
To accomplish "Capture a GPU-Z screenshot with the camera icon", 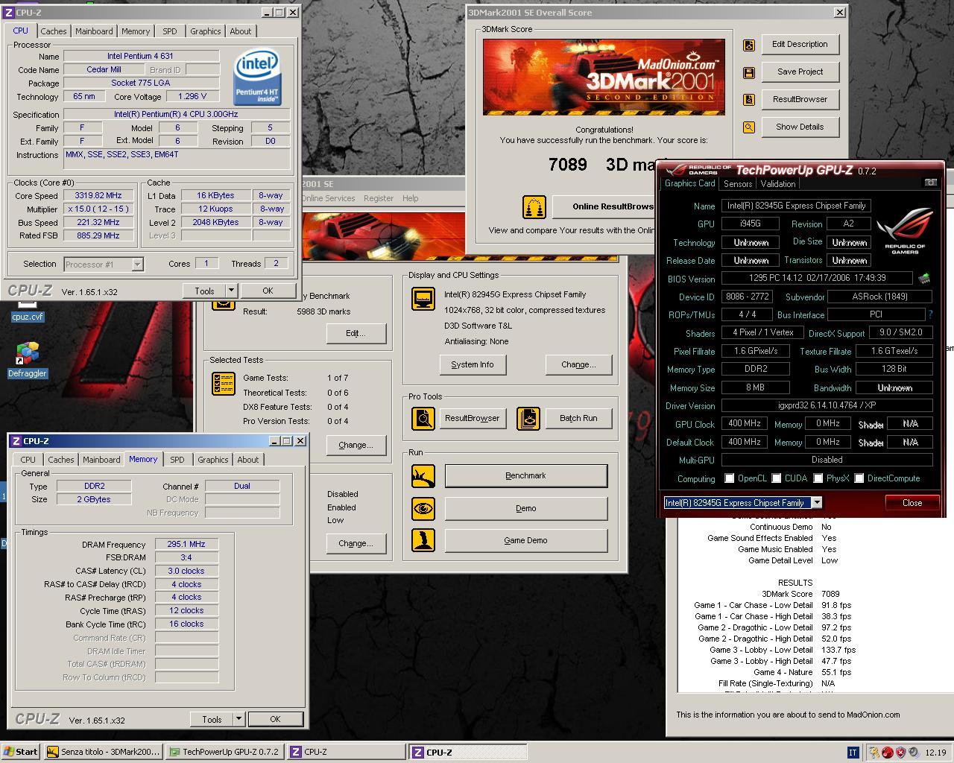I will 931,183.
